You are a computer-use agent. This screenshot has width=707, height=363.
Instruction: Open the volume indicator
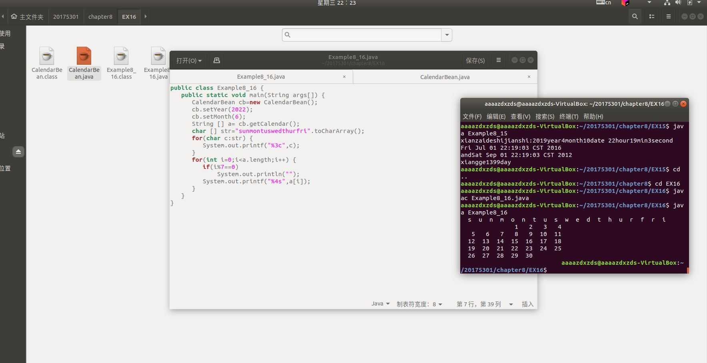(678, 2)
